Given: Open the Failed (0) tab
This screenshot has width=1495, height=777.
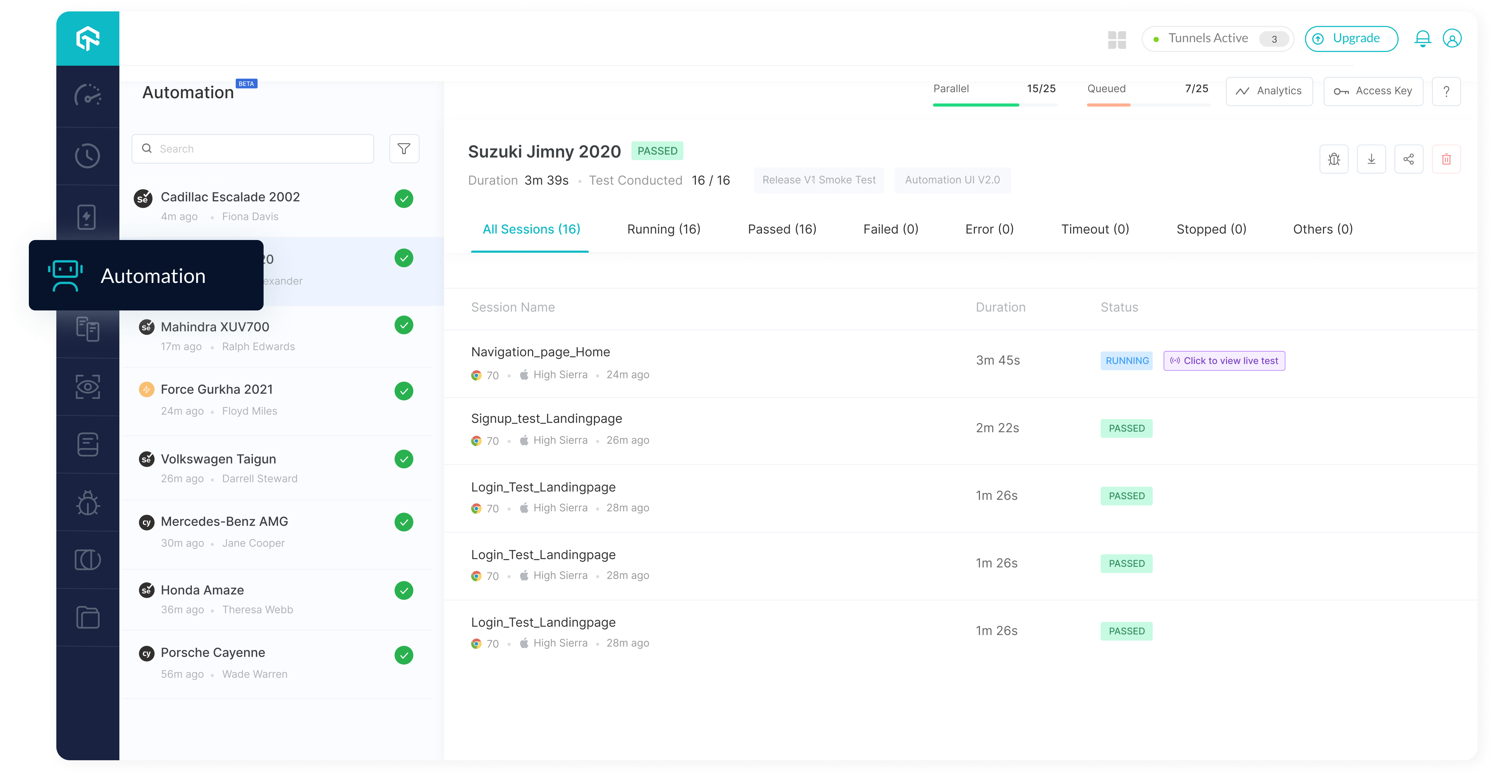Looking at the screenshot, I should point(891,229).
